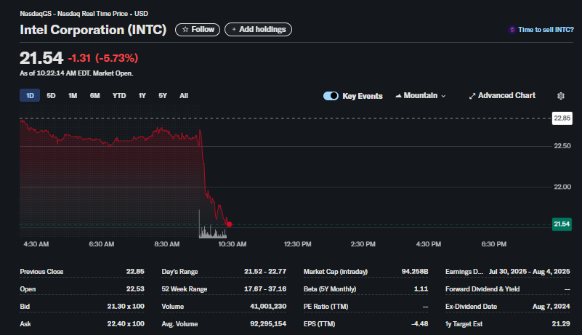The height and width of the screenshot is (335, 582).
Task: Click the Intel Corporation (INTC) heading
Action: (x=93, y=30)
